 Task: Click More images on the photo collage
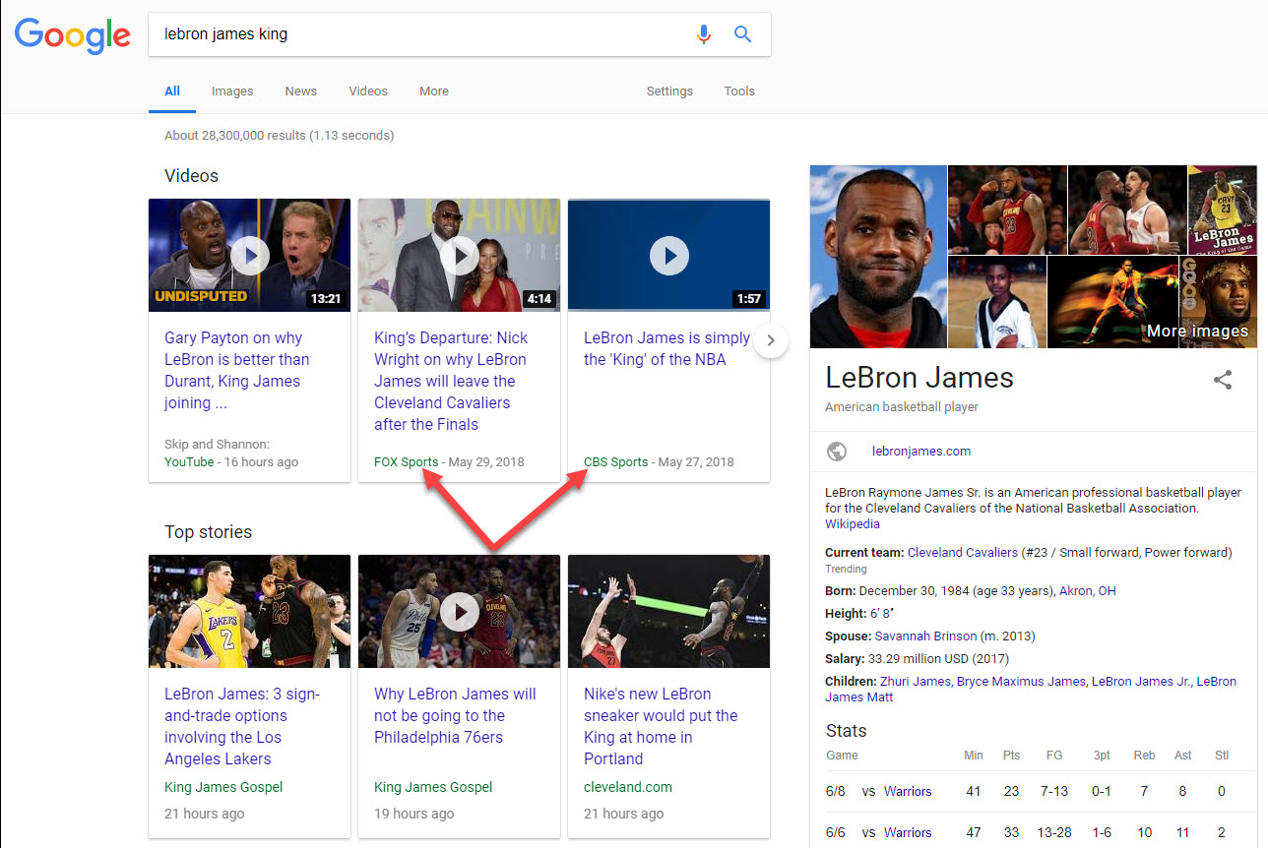pyautogui.click(x=1197, y=331)
